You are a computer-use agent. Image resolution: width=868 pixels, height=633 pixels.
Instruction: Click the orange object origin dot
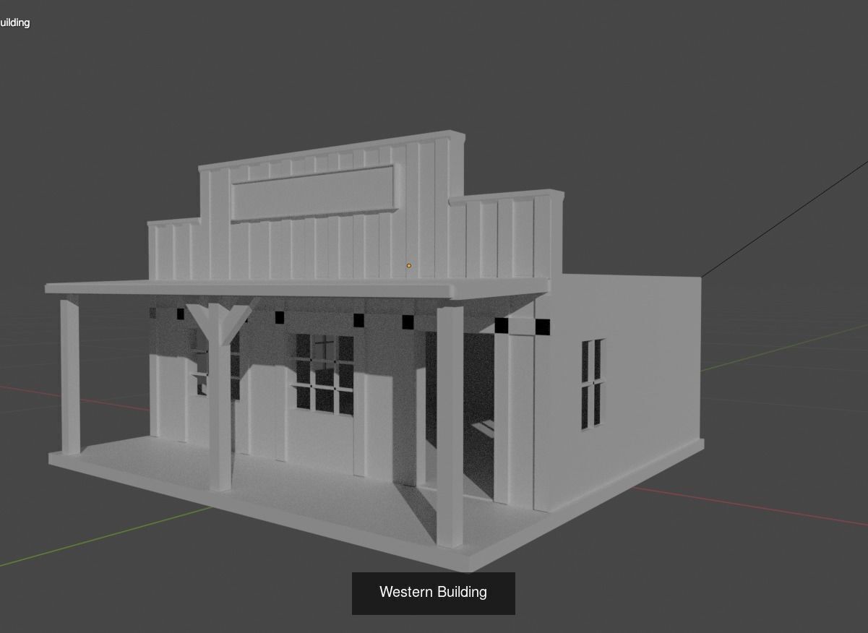tap(409, 266)
